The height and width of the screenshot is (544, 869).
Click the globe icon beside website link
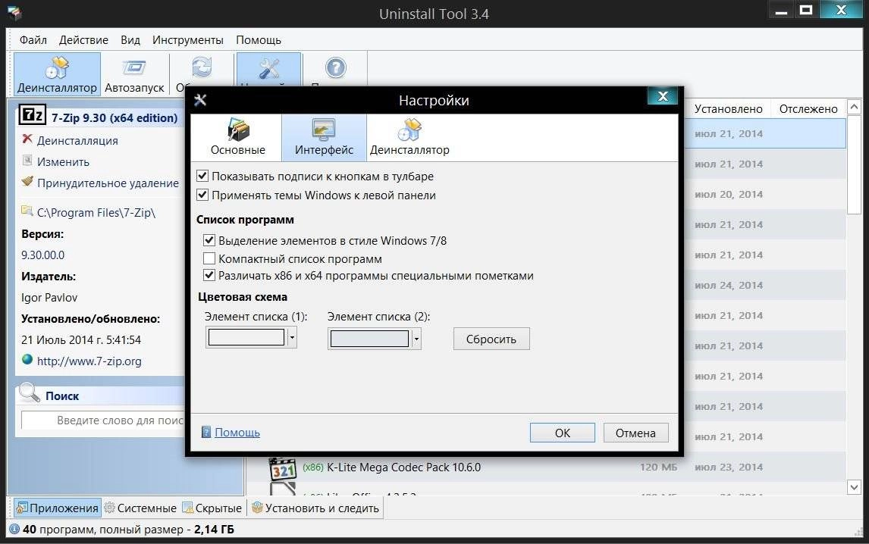pos(27,359)
